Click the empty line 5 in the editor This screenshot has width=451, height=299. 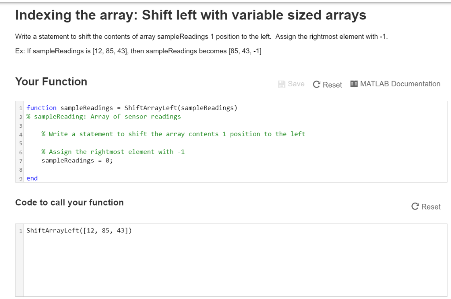(x=235, y=143)
